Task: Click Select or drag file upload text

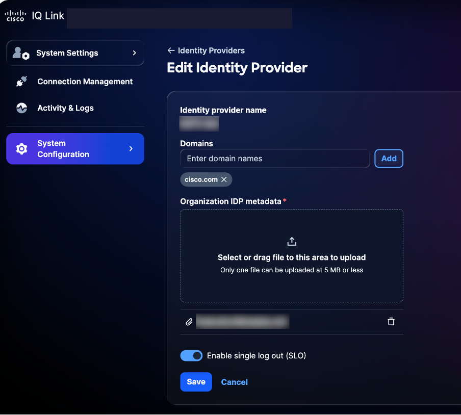Action: tap(292, 257)
